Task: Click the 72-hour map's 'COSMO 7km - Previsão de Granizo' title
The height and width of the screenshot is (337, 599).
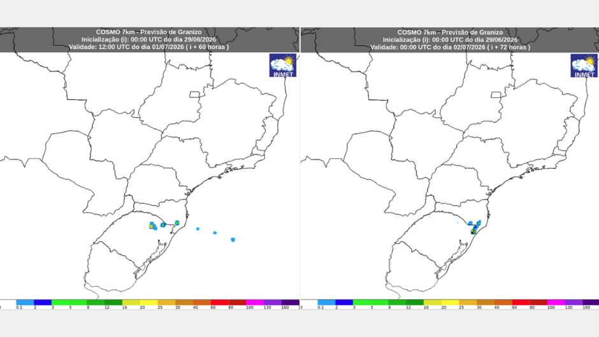Action: [x=450, y=32]
